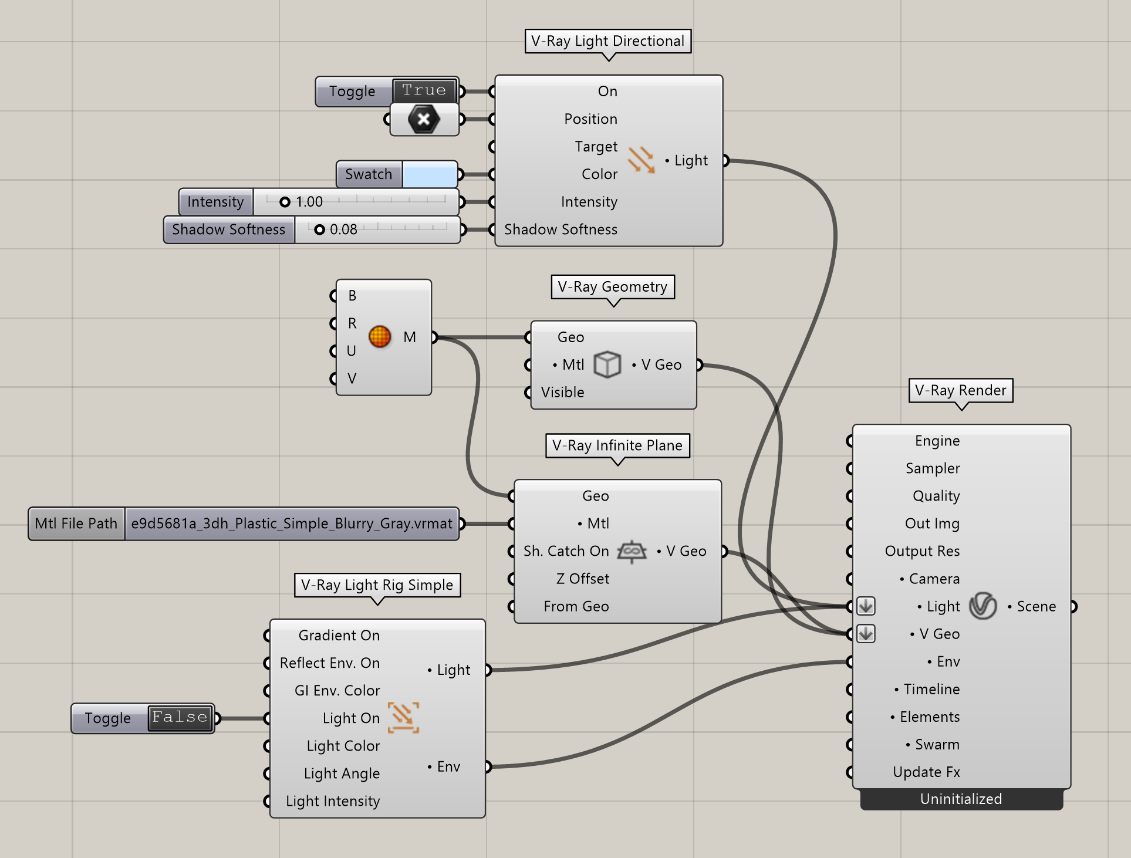Click V Geo output on V-Ray Geometry

657,364
